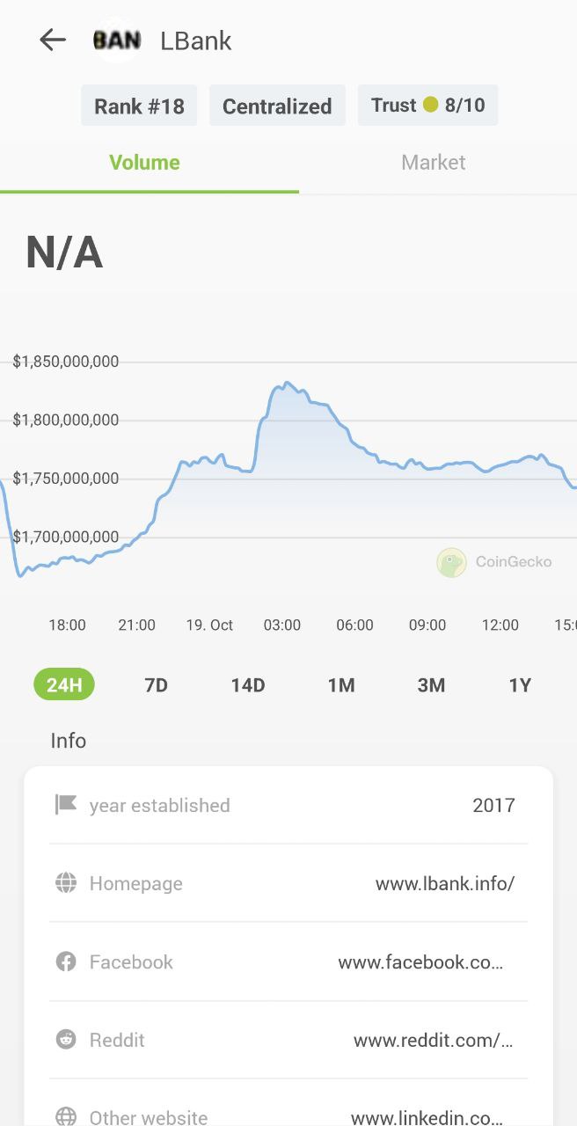Tap the Trust 8/10 badge
Screen dimensions: 577x1126
(x=427, y=106)
